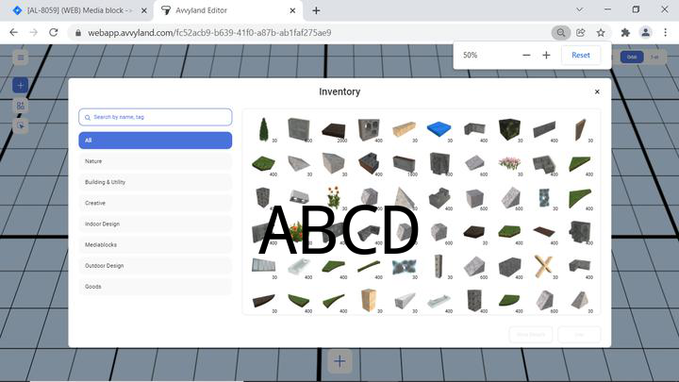The width and height of the screenshot is (679, 382).
Task: Pick the wooden X cross item
Action: 544,266
